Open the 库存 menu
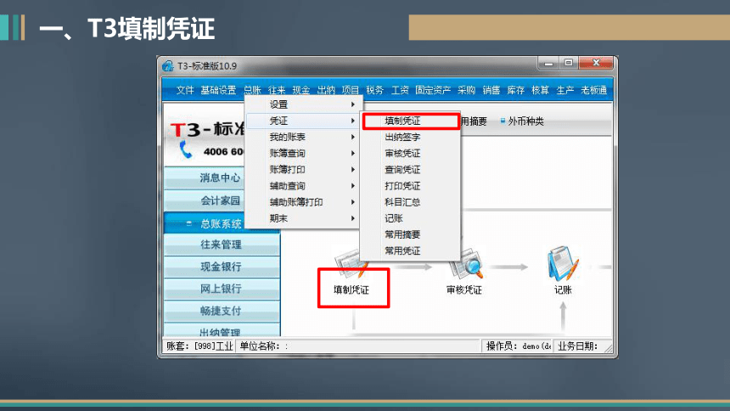 coord(516,90)
